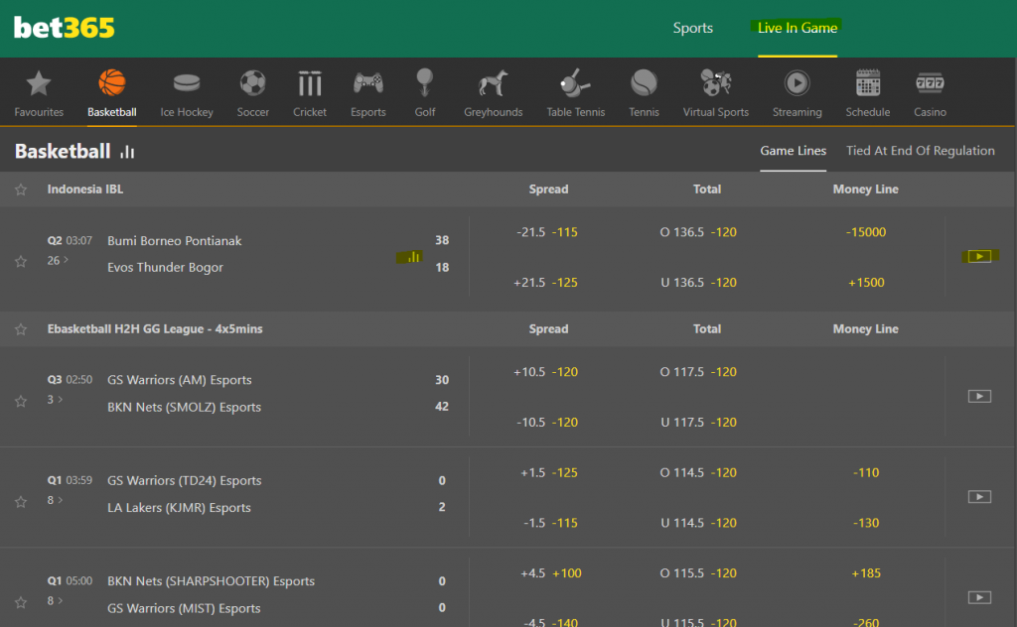Select the Golf ball icon
This screenshot has width=1017, height=627.
pos(425,83)
